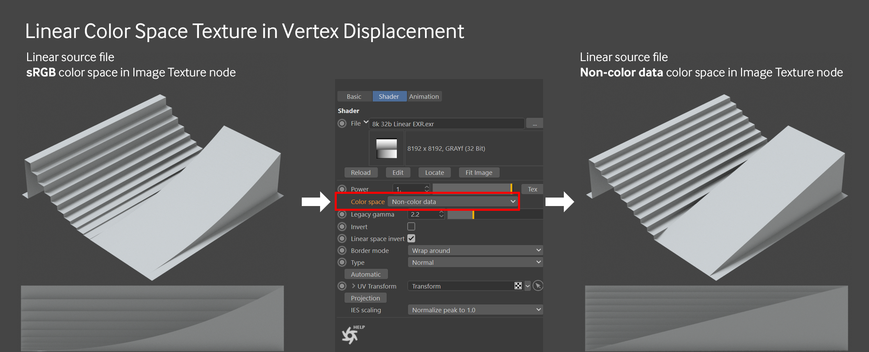Enable the Invert checkbox
This screenshot has height=352, width=869.
[x=411, y=226]
